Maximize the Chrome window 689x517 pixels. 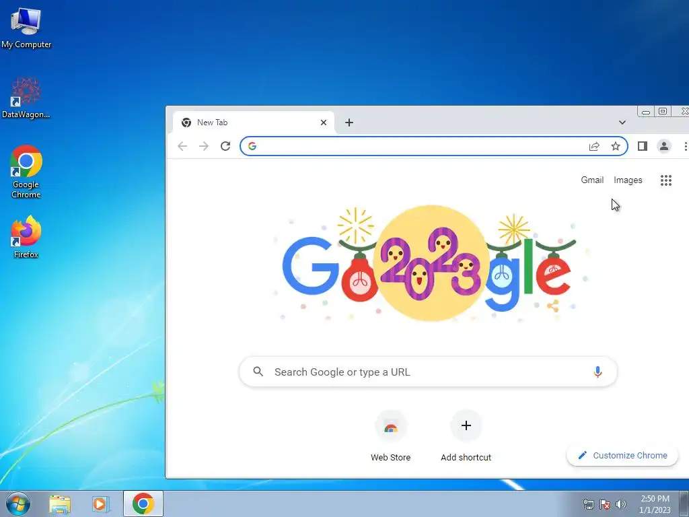click(663, 112)
